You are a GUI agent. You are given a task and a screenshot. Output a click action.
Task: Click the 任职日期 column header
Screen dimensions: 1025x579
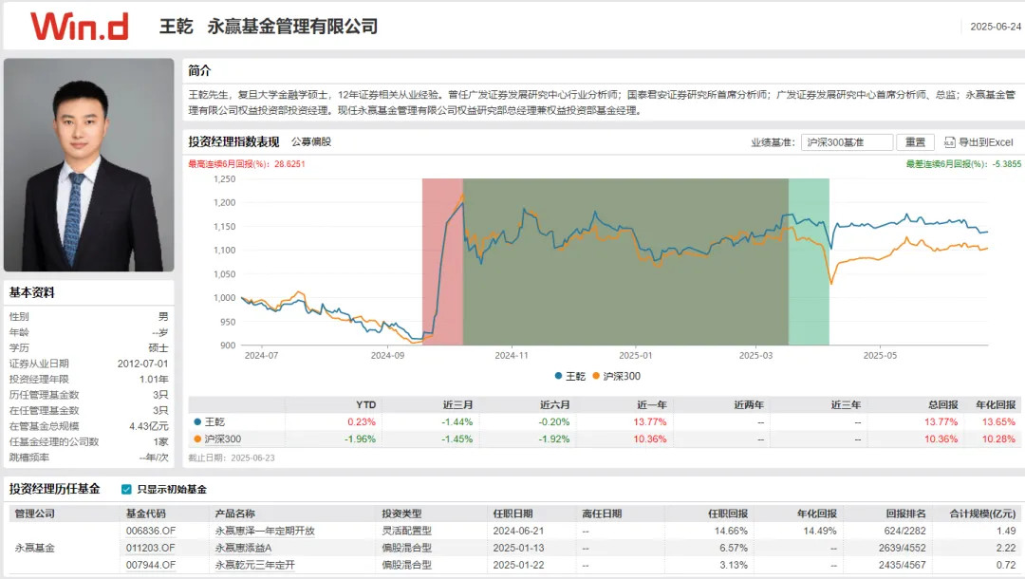pos(513,514)
